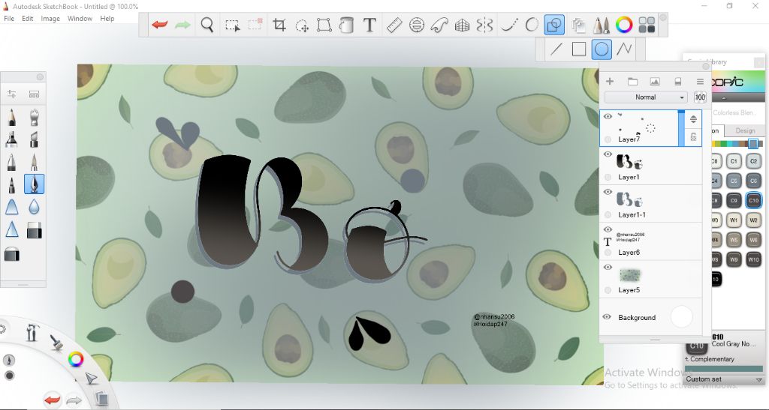The height and width of the screenshot is (410, 769).
Task: Hide Layer6 using its eye icon
Action: tap(608, 229)
